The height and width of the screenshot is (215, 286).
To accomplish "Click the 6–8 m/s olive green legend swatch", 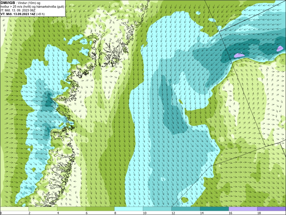I will (x=100, y=209).
